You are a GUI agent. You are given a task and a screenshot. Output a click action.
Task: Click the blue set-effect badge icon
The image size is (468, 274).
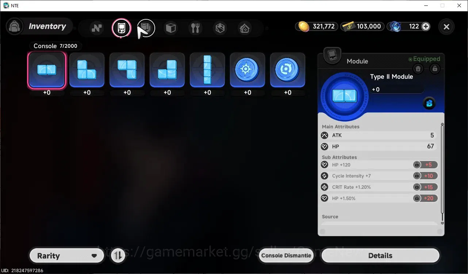[430, 103]
